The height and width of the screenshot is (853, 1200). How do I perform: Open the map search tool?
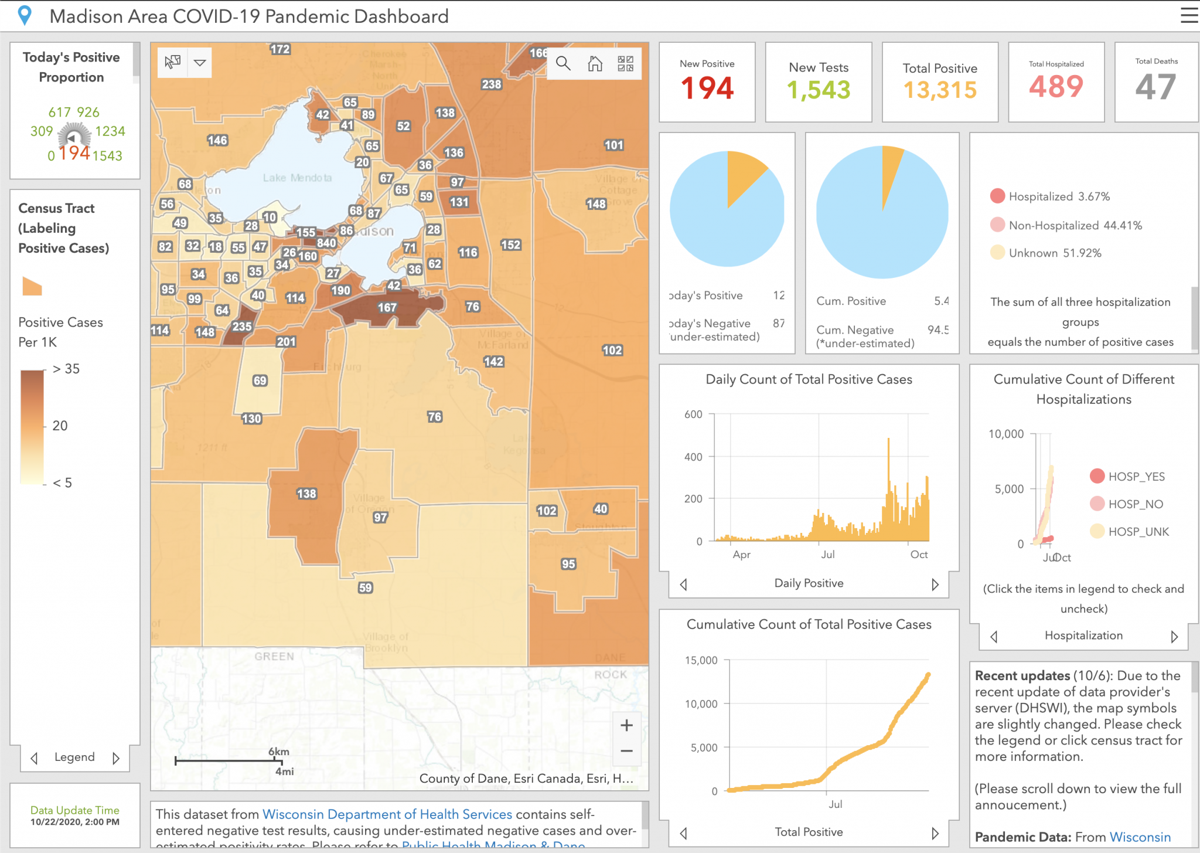[563, 63]
